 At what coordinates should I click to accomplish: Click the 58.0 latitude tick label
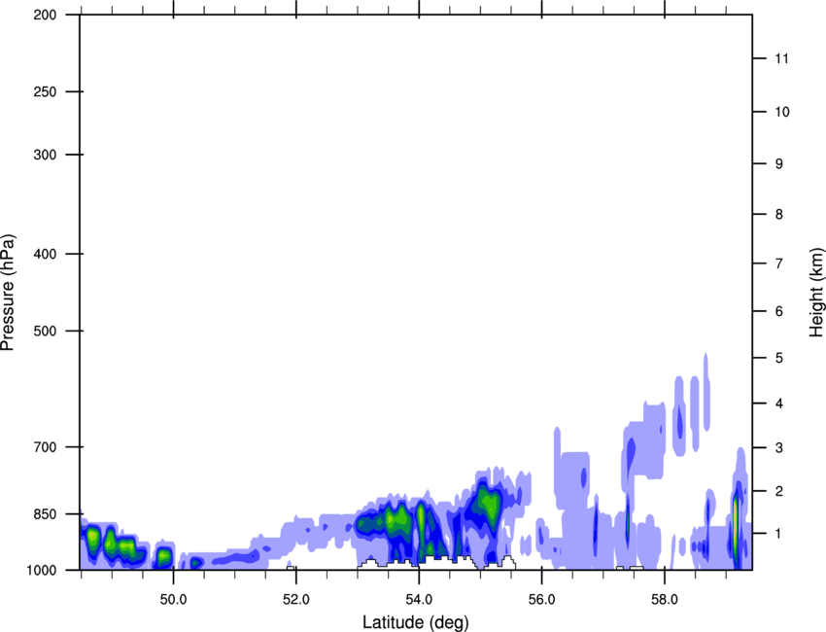point(665,600)
